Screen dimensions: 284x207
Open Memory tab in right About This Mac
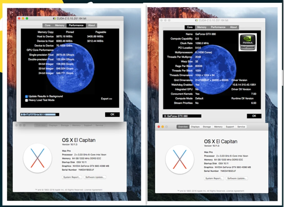(x=218, y=127)
